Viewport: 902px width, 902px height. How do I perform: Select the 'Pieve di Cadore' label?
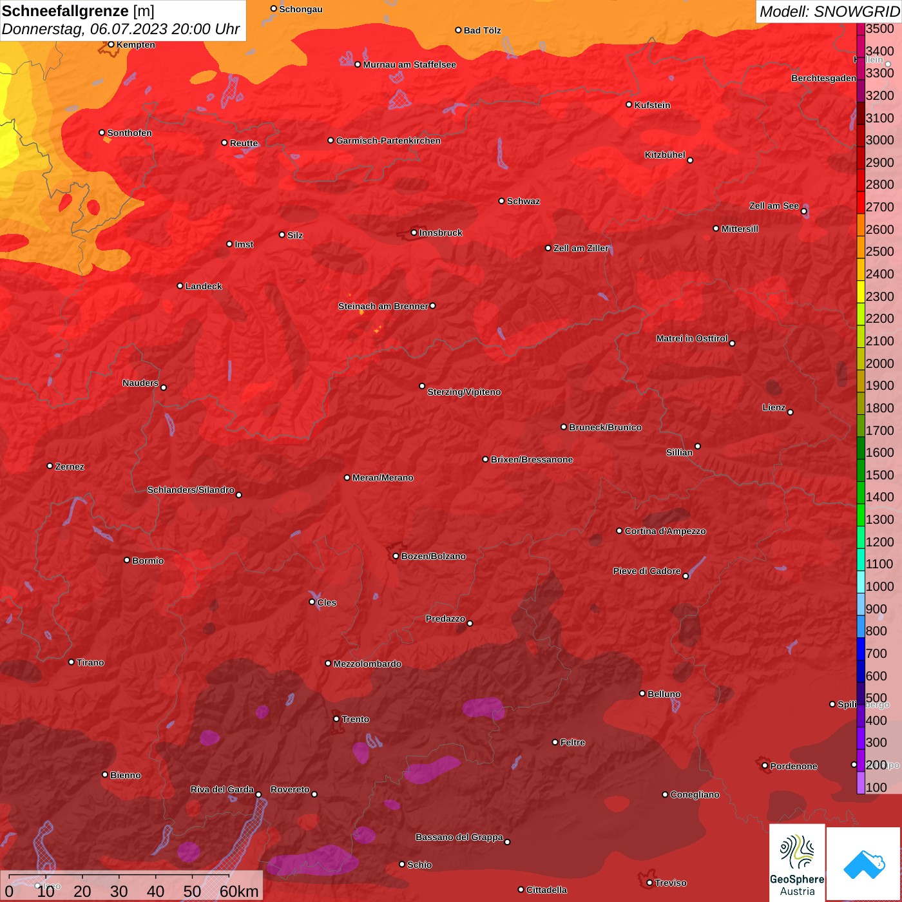[x=647, y=571]
